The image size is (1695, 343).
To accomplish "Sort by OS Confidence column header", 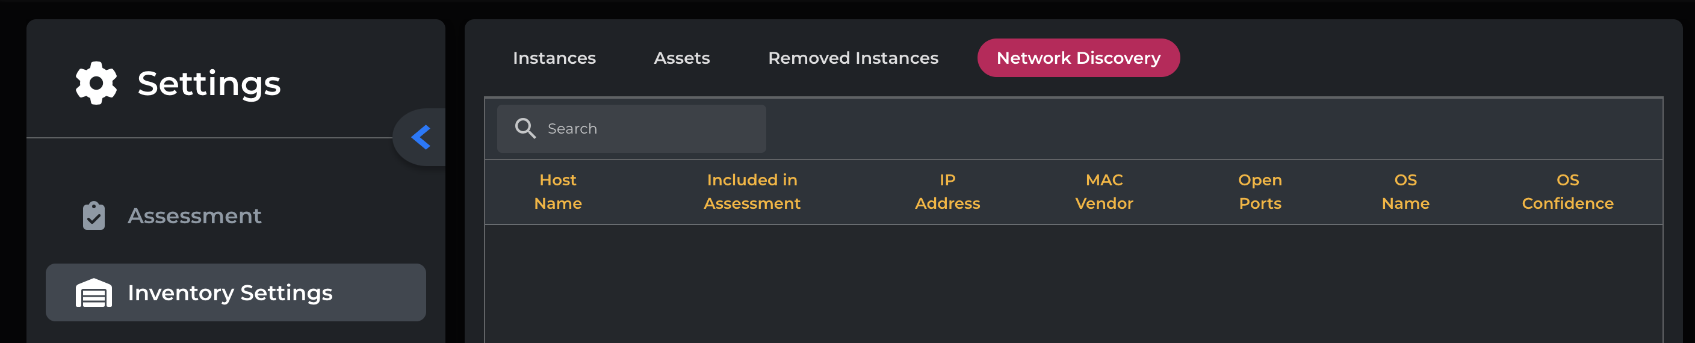I will tap(1567, 191).
